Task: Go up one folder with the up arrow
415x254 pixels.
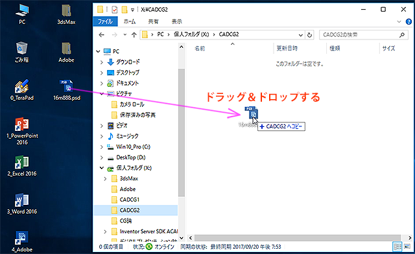Action: pos(134,34)
